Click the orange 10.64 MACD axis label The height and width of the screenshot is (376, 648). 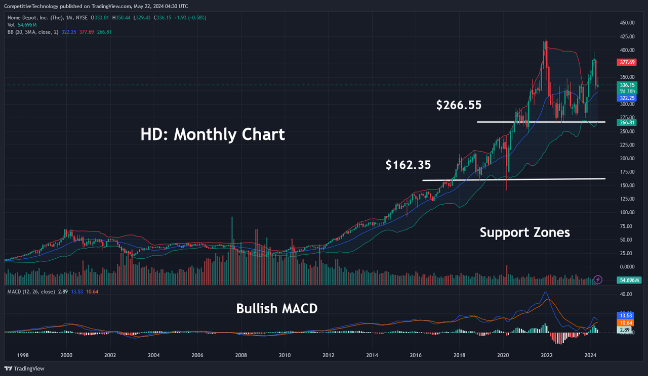tap(624, 322)
